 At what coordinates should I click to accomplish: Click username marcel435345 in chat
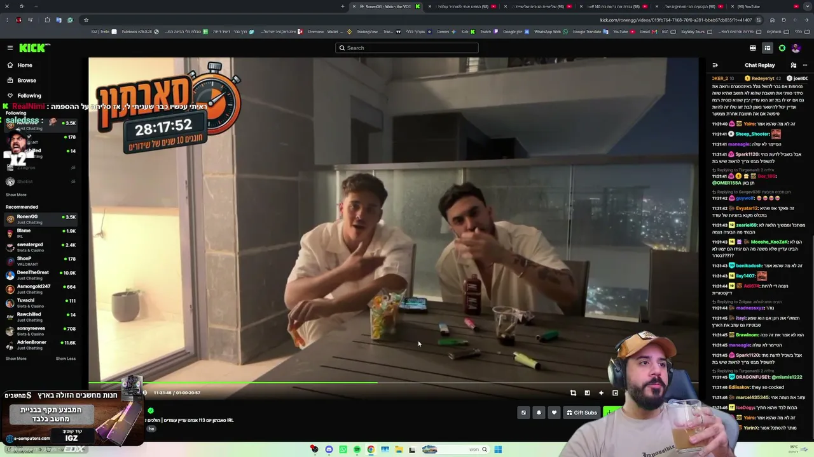tap(752, 397)
